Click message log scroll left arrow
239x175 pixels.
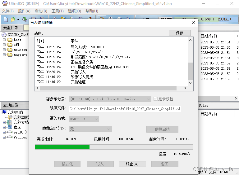[x=37, y=88]
